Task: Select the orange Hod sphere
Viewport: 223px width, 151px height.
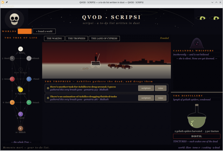Action: click(12, 102)
